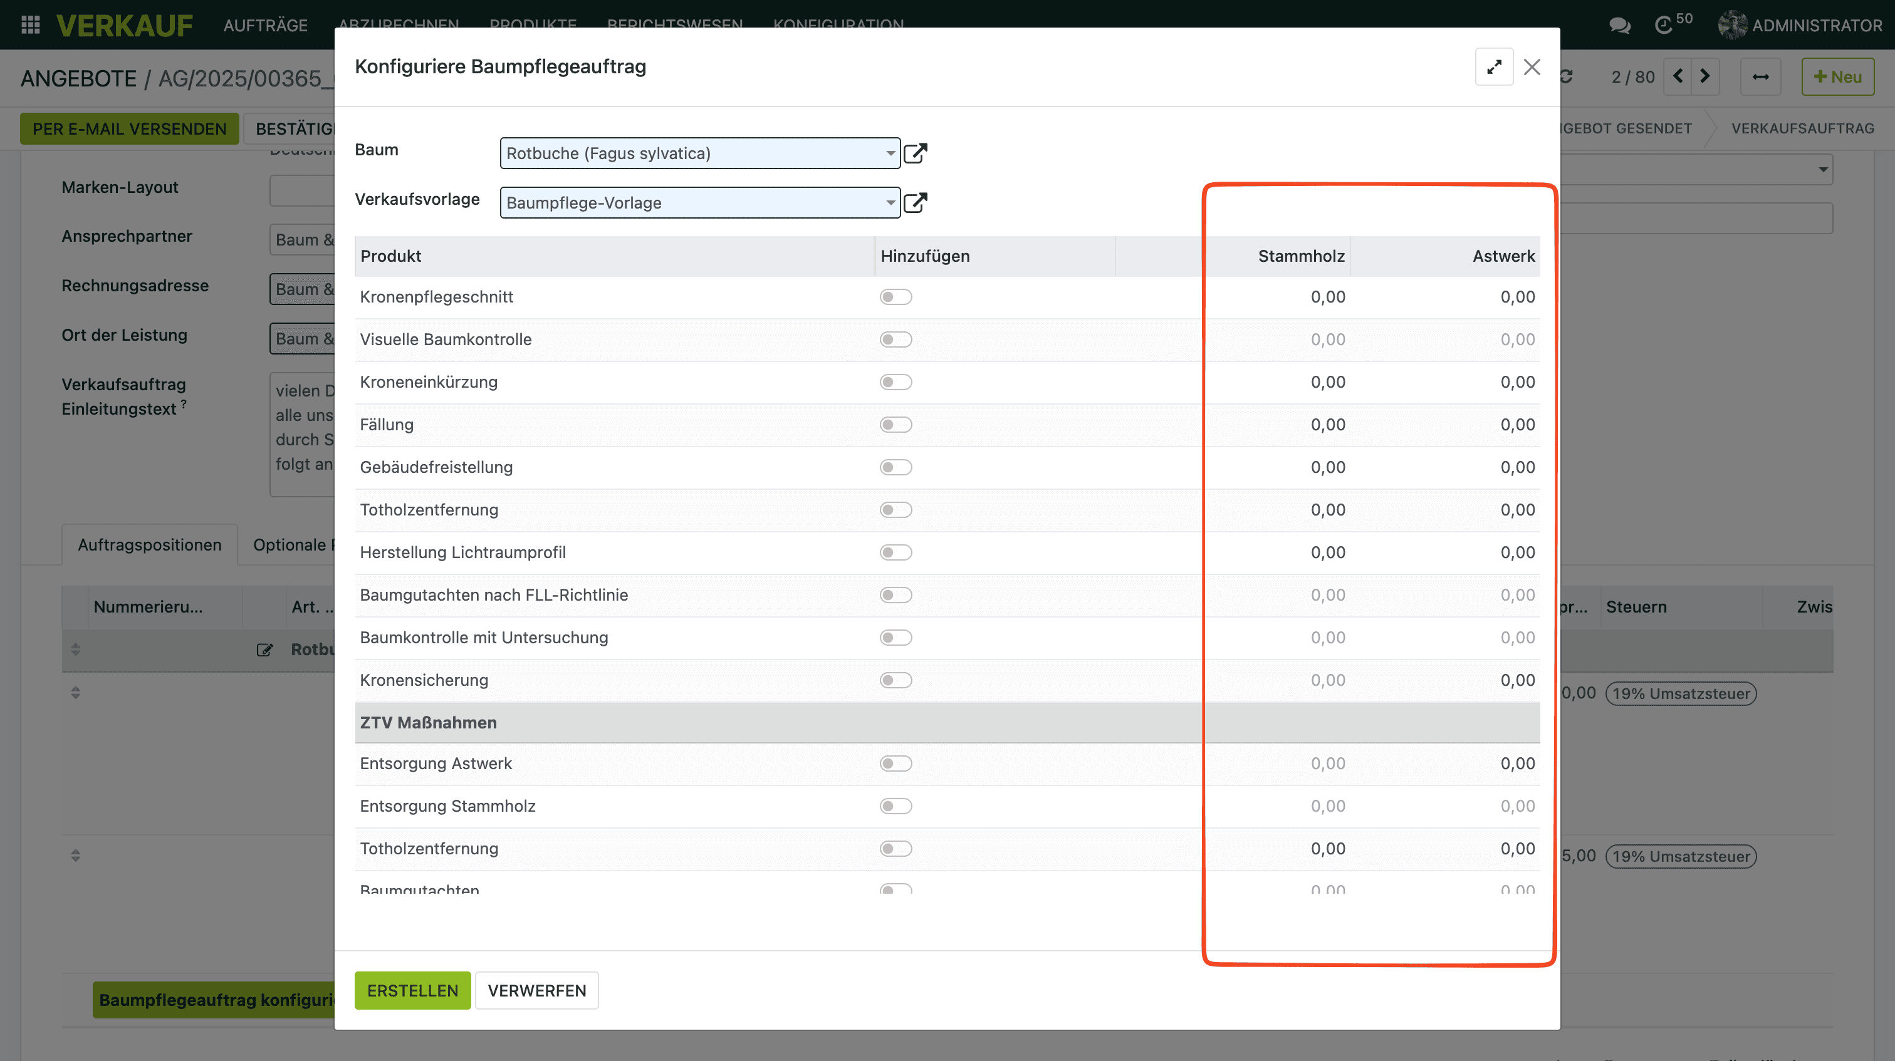Click the Erstellen button
This screenshot has width=1895, height=1061.
pos(412,990)
